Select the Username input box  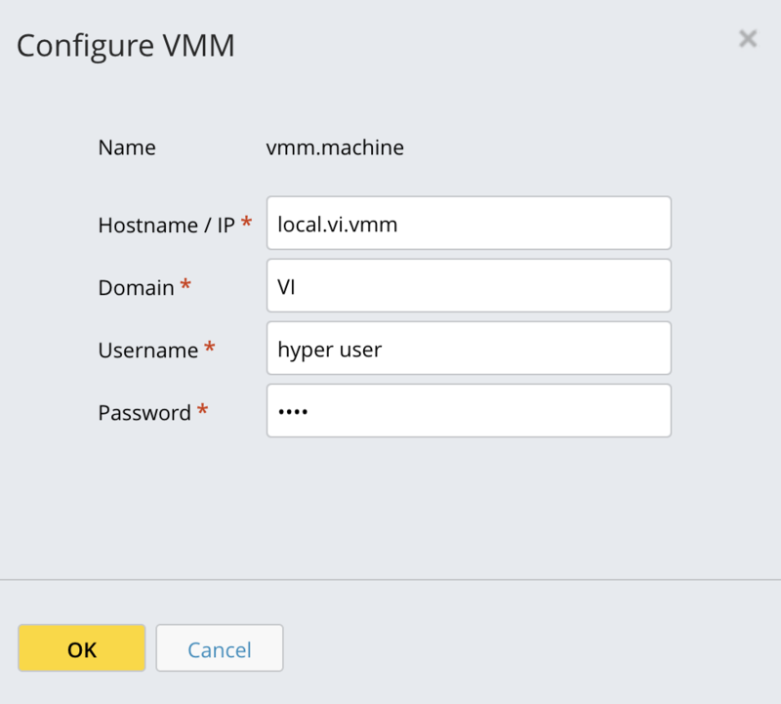coord(469,348)
